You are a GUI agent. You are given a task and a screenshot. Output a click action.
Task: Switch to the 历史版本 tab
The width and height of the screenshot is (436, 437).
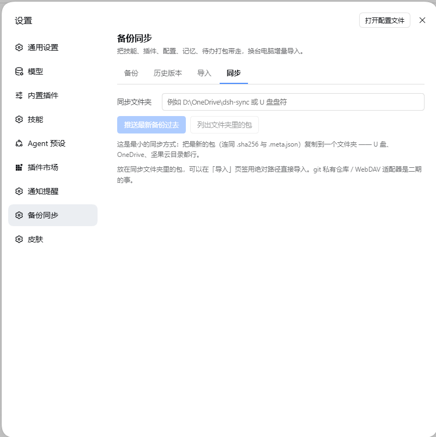[x=167, y=73]
